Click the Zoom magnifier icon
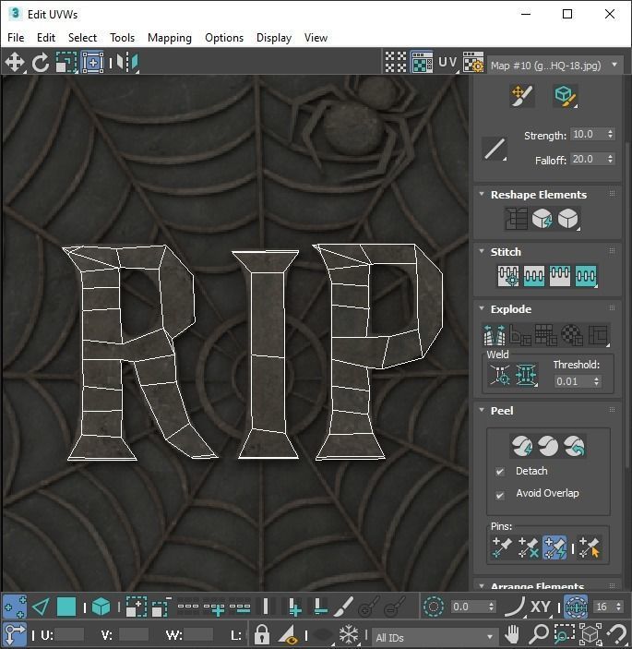632x649 pixels. pos(539,634)
